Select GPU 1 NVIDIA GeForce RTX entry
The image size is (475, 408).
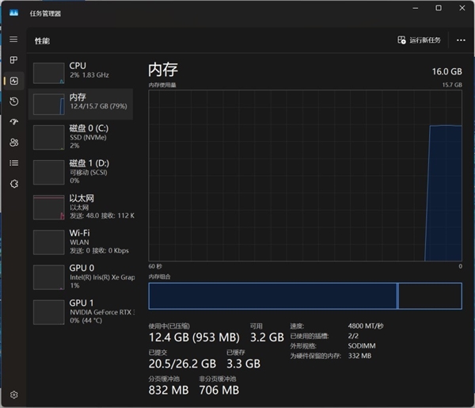[x=81, y=311]
